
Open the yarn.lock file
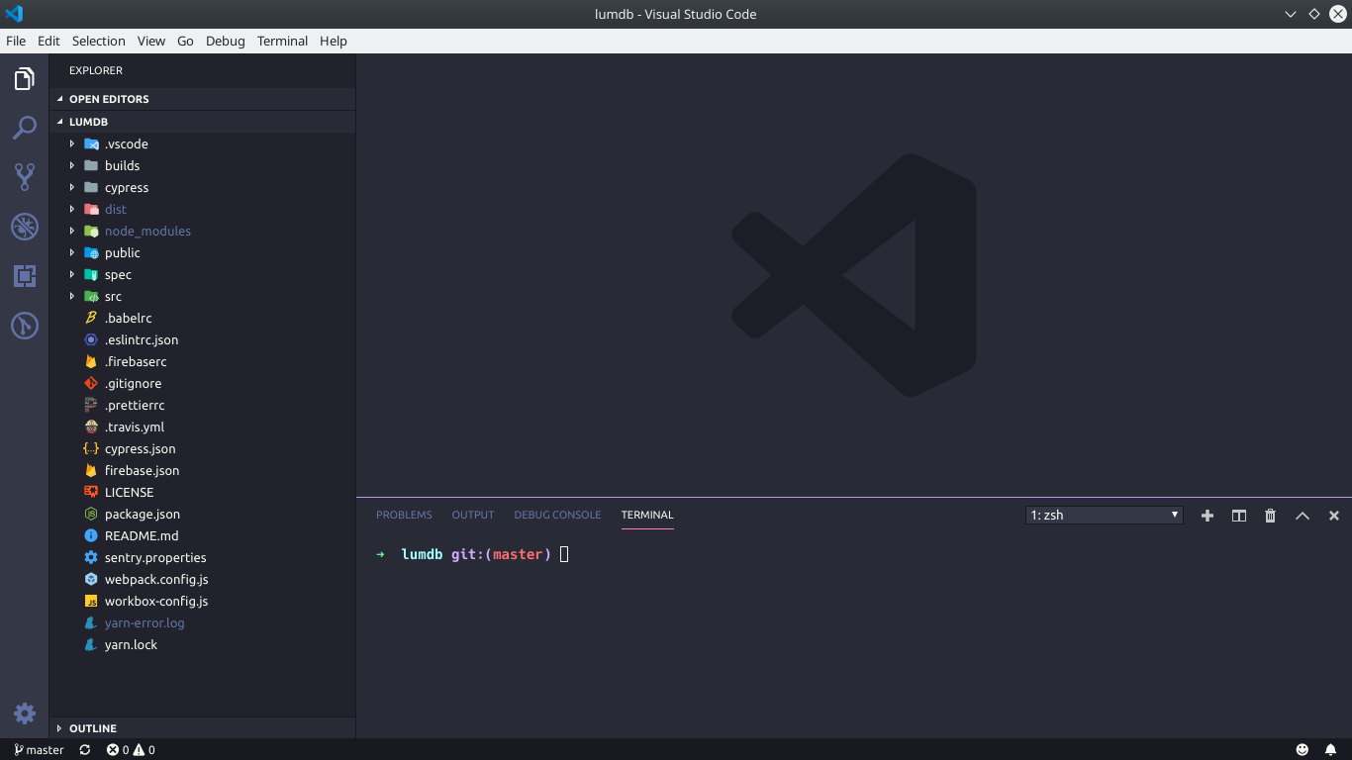[202, 645]
